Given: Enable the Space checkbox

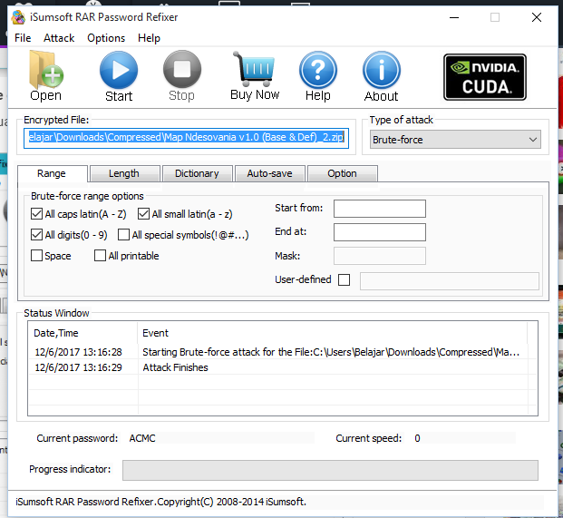Looking at the screenshot, I should click(36, 256).
